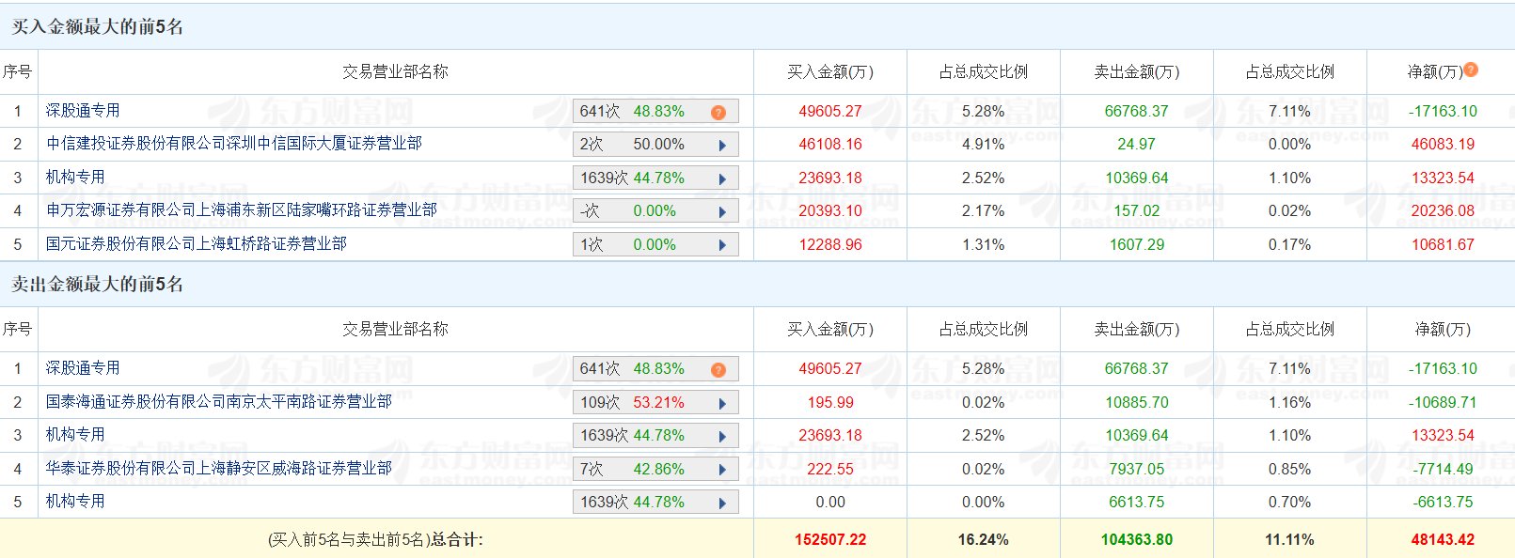Click 1次 0.00% stats box

pos(655,244)
